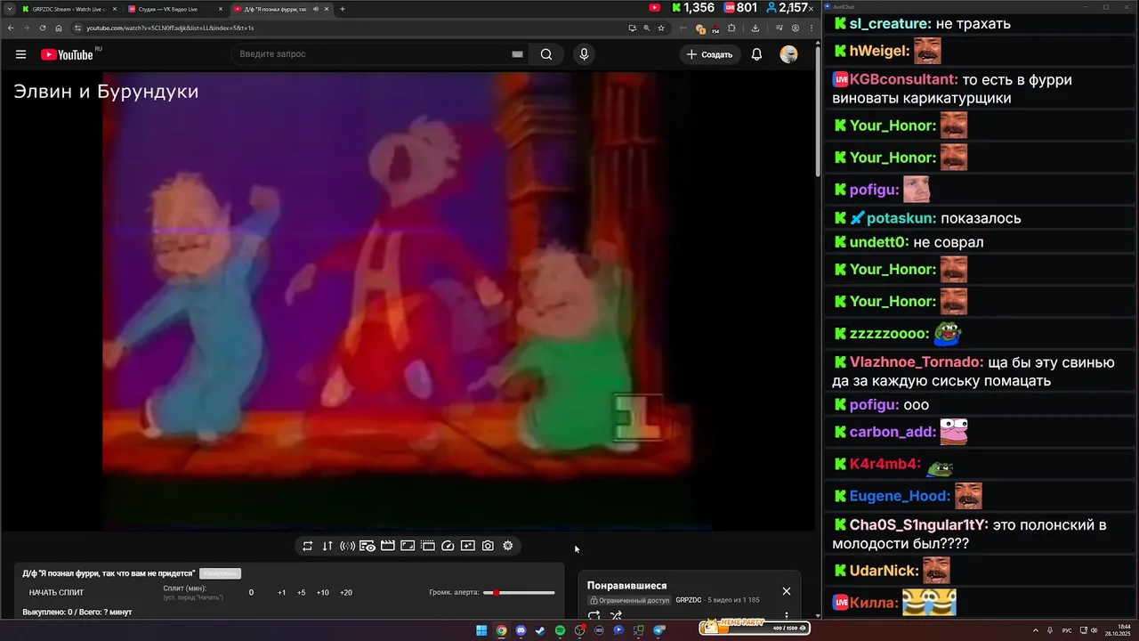The image size is (1139, 641).
Task: Click the sound boost waves toolbar icon
Action: [348, 546]
